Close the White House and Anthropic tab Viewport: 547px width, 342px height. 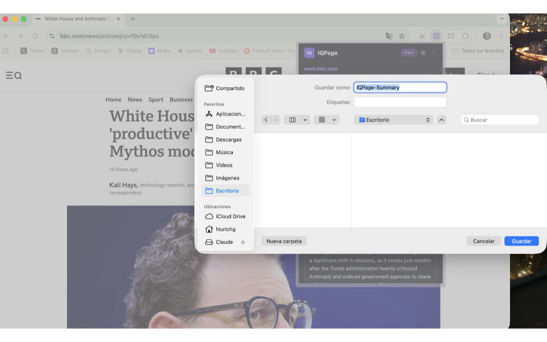pyautogui.click(x=118, y=19)
